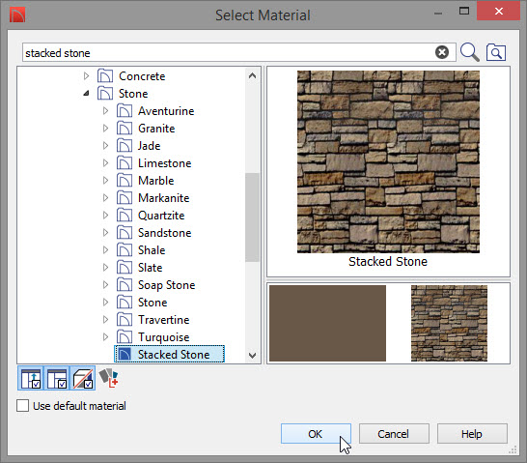Open the search filtering options folder icon
The image size is (527, 463).
pos(496,52)
